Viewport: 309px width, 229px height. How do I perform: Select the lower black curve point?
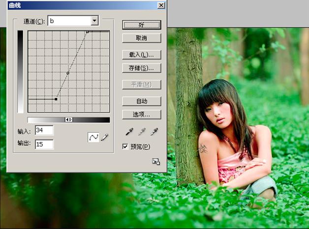56,99
